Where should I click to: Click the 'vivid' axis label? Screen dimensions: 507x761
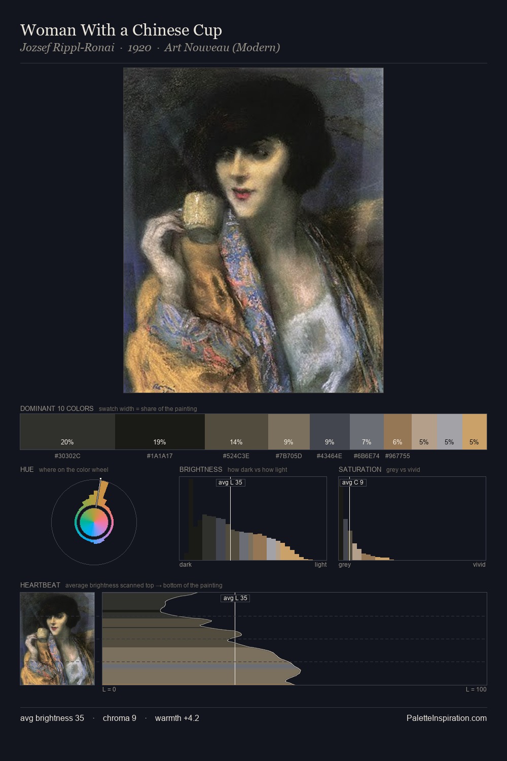pos(479,565)
